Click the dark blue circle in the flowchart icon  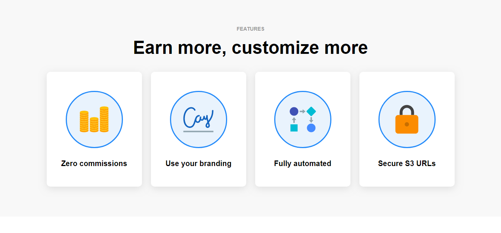click(x=294, y=111)
